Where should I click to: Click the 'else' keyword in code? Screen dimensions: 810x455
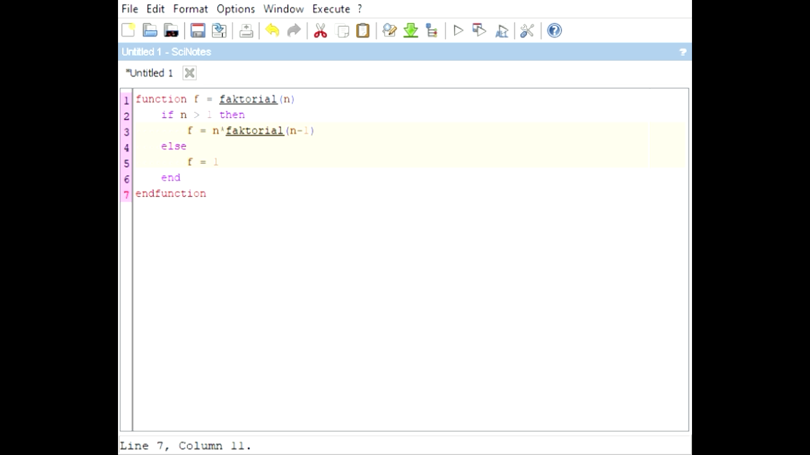(174, 146)
